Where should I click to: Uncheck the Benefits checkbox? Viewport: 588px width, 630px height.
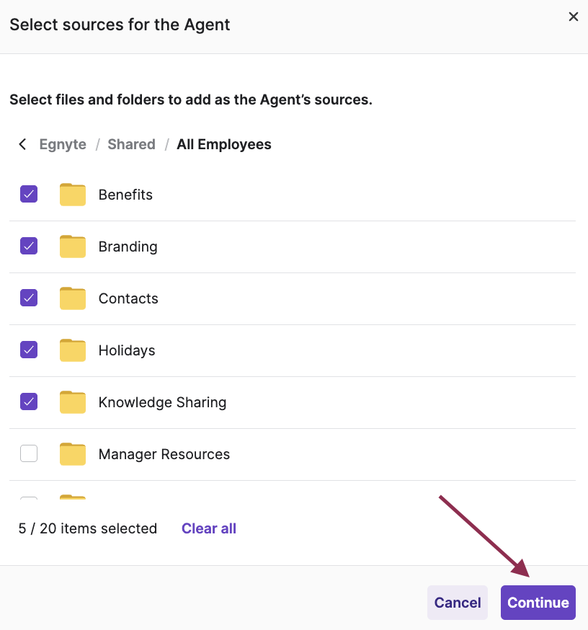pyautogui.click(x=29, y=195)
